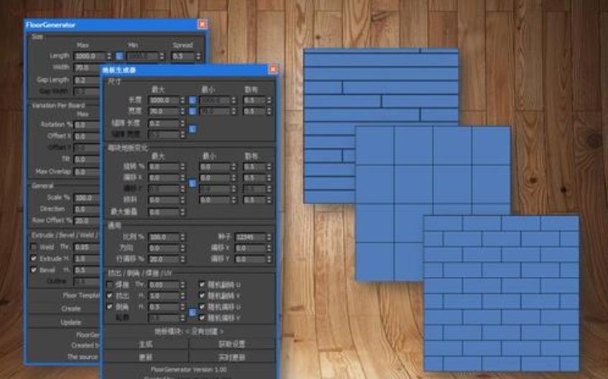Click Length Spread spinner in English window

point(199,56)
